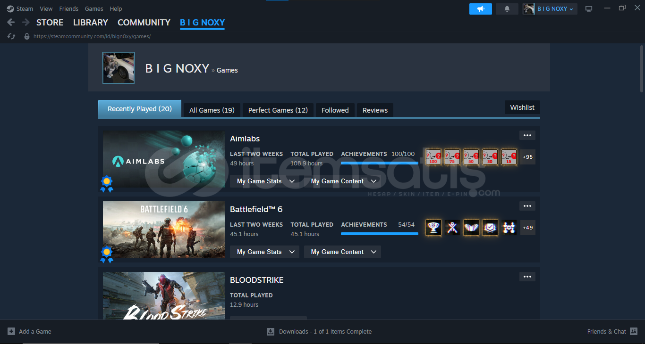The image size is (645, 344).
Task: Open the megaphone announcements button
Action: coord(481,9)
